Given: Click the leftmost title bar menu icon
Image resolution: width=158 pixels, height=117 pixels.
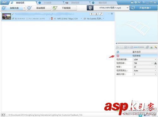Looking at the screenshot, I should coord(132,2).
